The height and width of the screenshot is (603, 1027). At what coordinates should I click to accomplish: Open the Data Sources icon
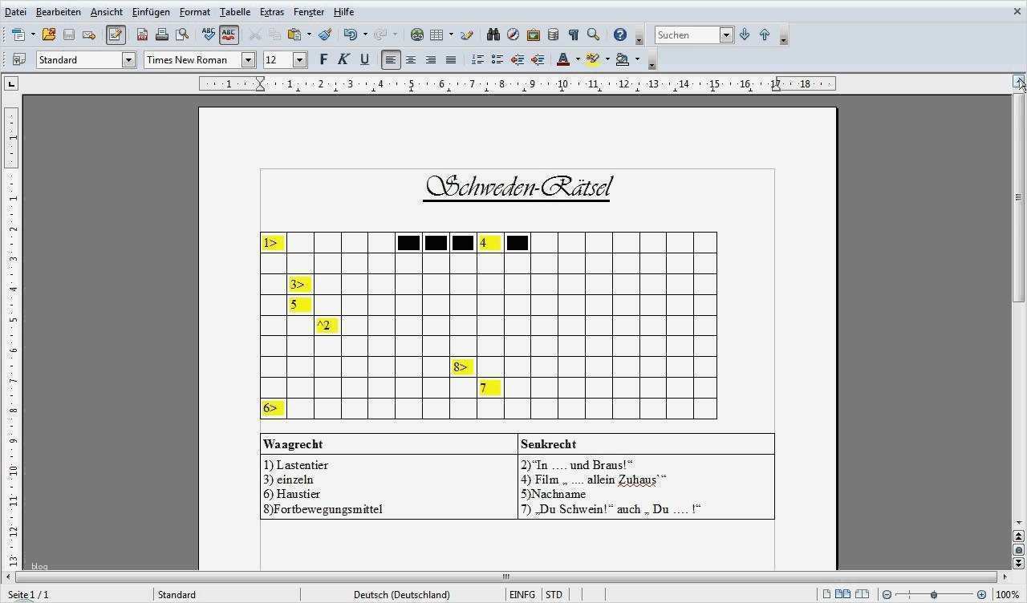tap(553, 34)
